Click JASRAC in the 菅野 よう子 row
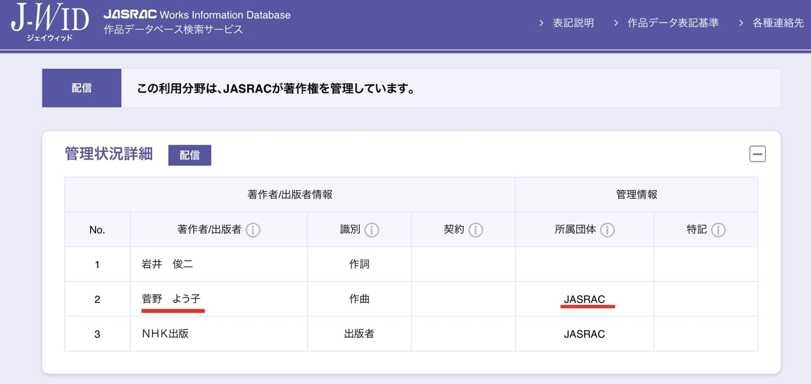The width and height of the screenshot is (811, 384). [585, 299]
